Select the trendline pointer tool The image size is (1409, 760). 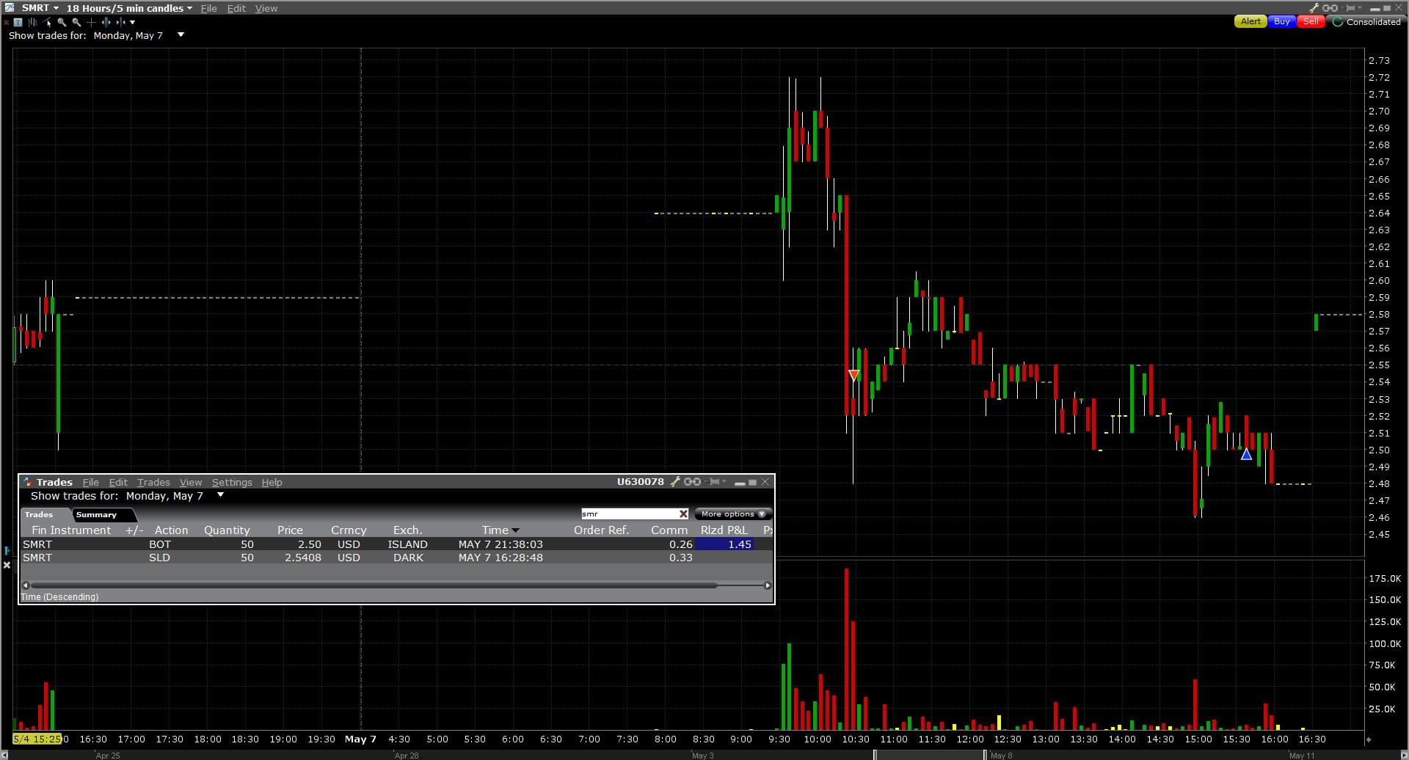coord(48,22)
